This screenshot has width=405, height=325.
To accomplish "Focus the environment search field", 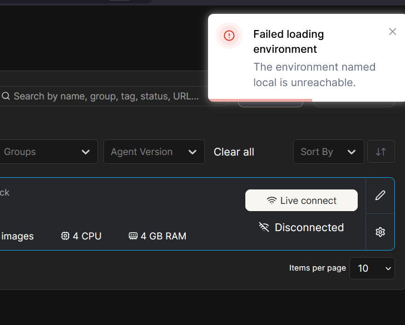I will point(106,96).
